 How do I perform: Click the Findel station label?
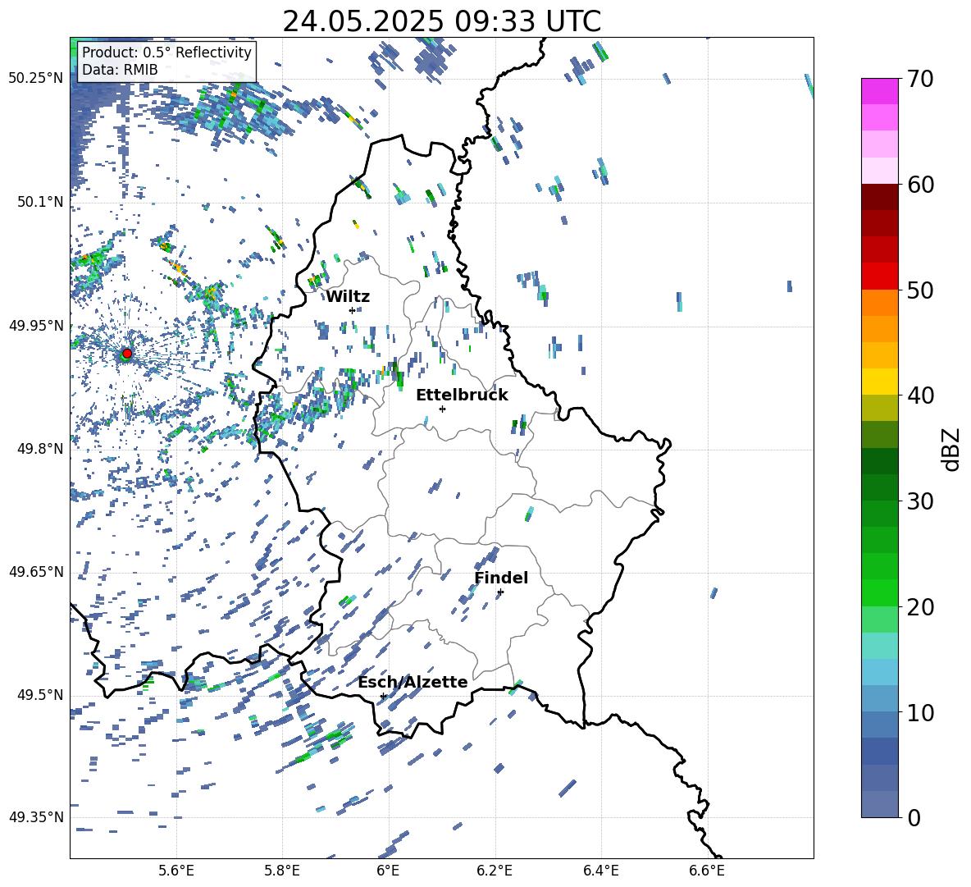501,578
